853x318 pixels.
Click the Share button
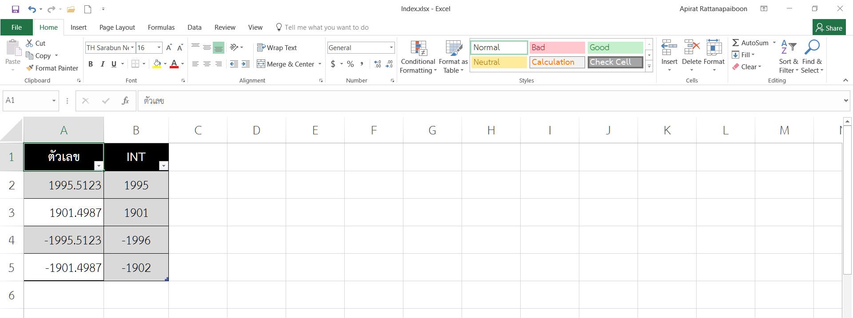click(829, 27)
